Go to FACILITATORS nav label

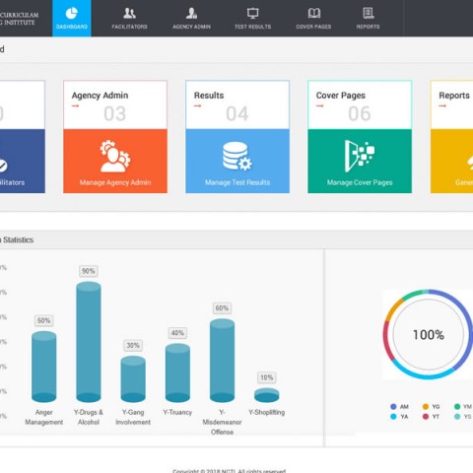tap(129, 27)
